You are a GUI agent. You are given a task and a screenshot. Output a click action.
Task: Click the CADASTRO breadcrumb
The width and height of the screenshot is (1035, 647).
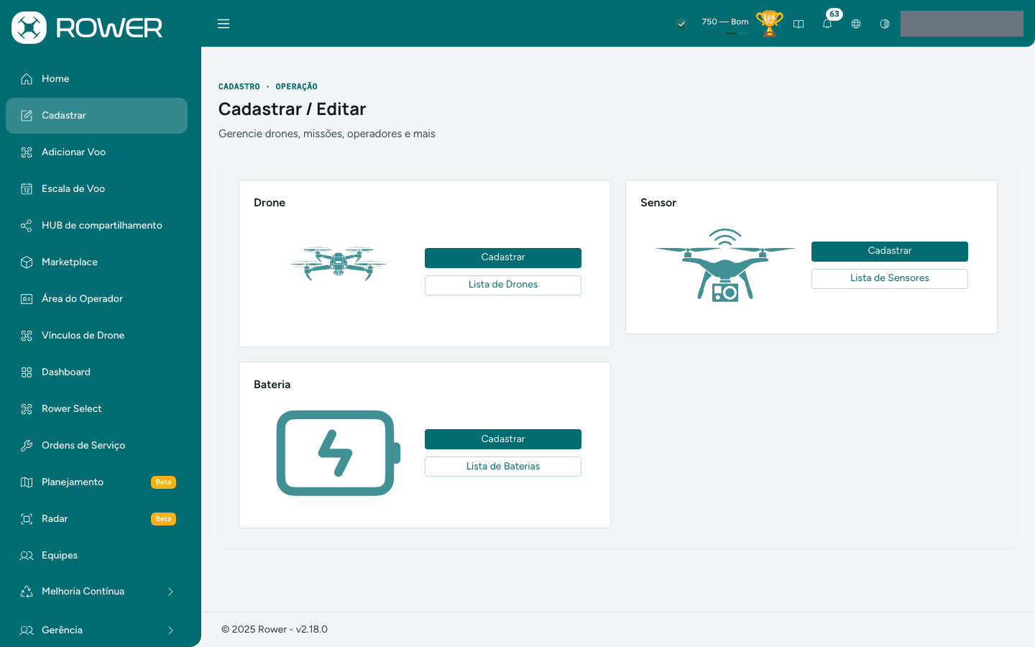click(239, 87)
